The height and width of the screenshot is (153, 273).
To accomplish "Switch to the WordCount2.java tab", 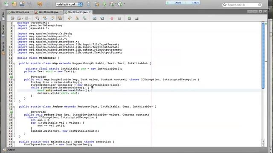I will [48, 12].
